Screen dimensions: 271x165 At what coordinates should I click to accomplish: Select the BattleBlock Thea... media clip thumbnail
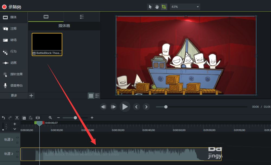pos(47,45)
